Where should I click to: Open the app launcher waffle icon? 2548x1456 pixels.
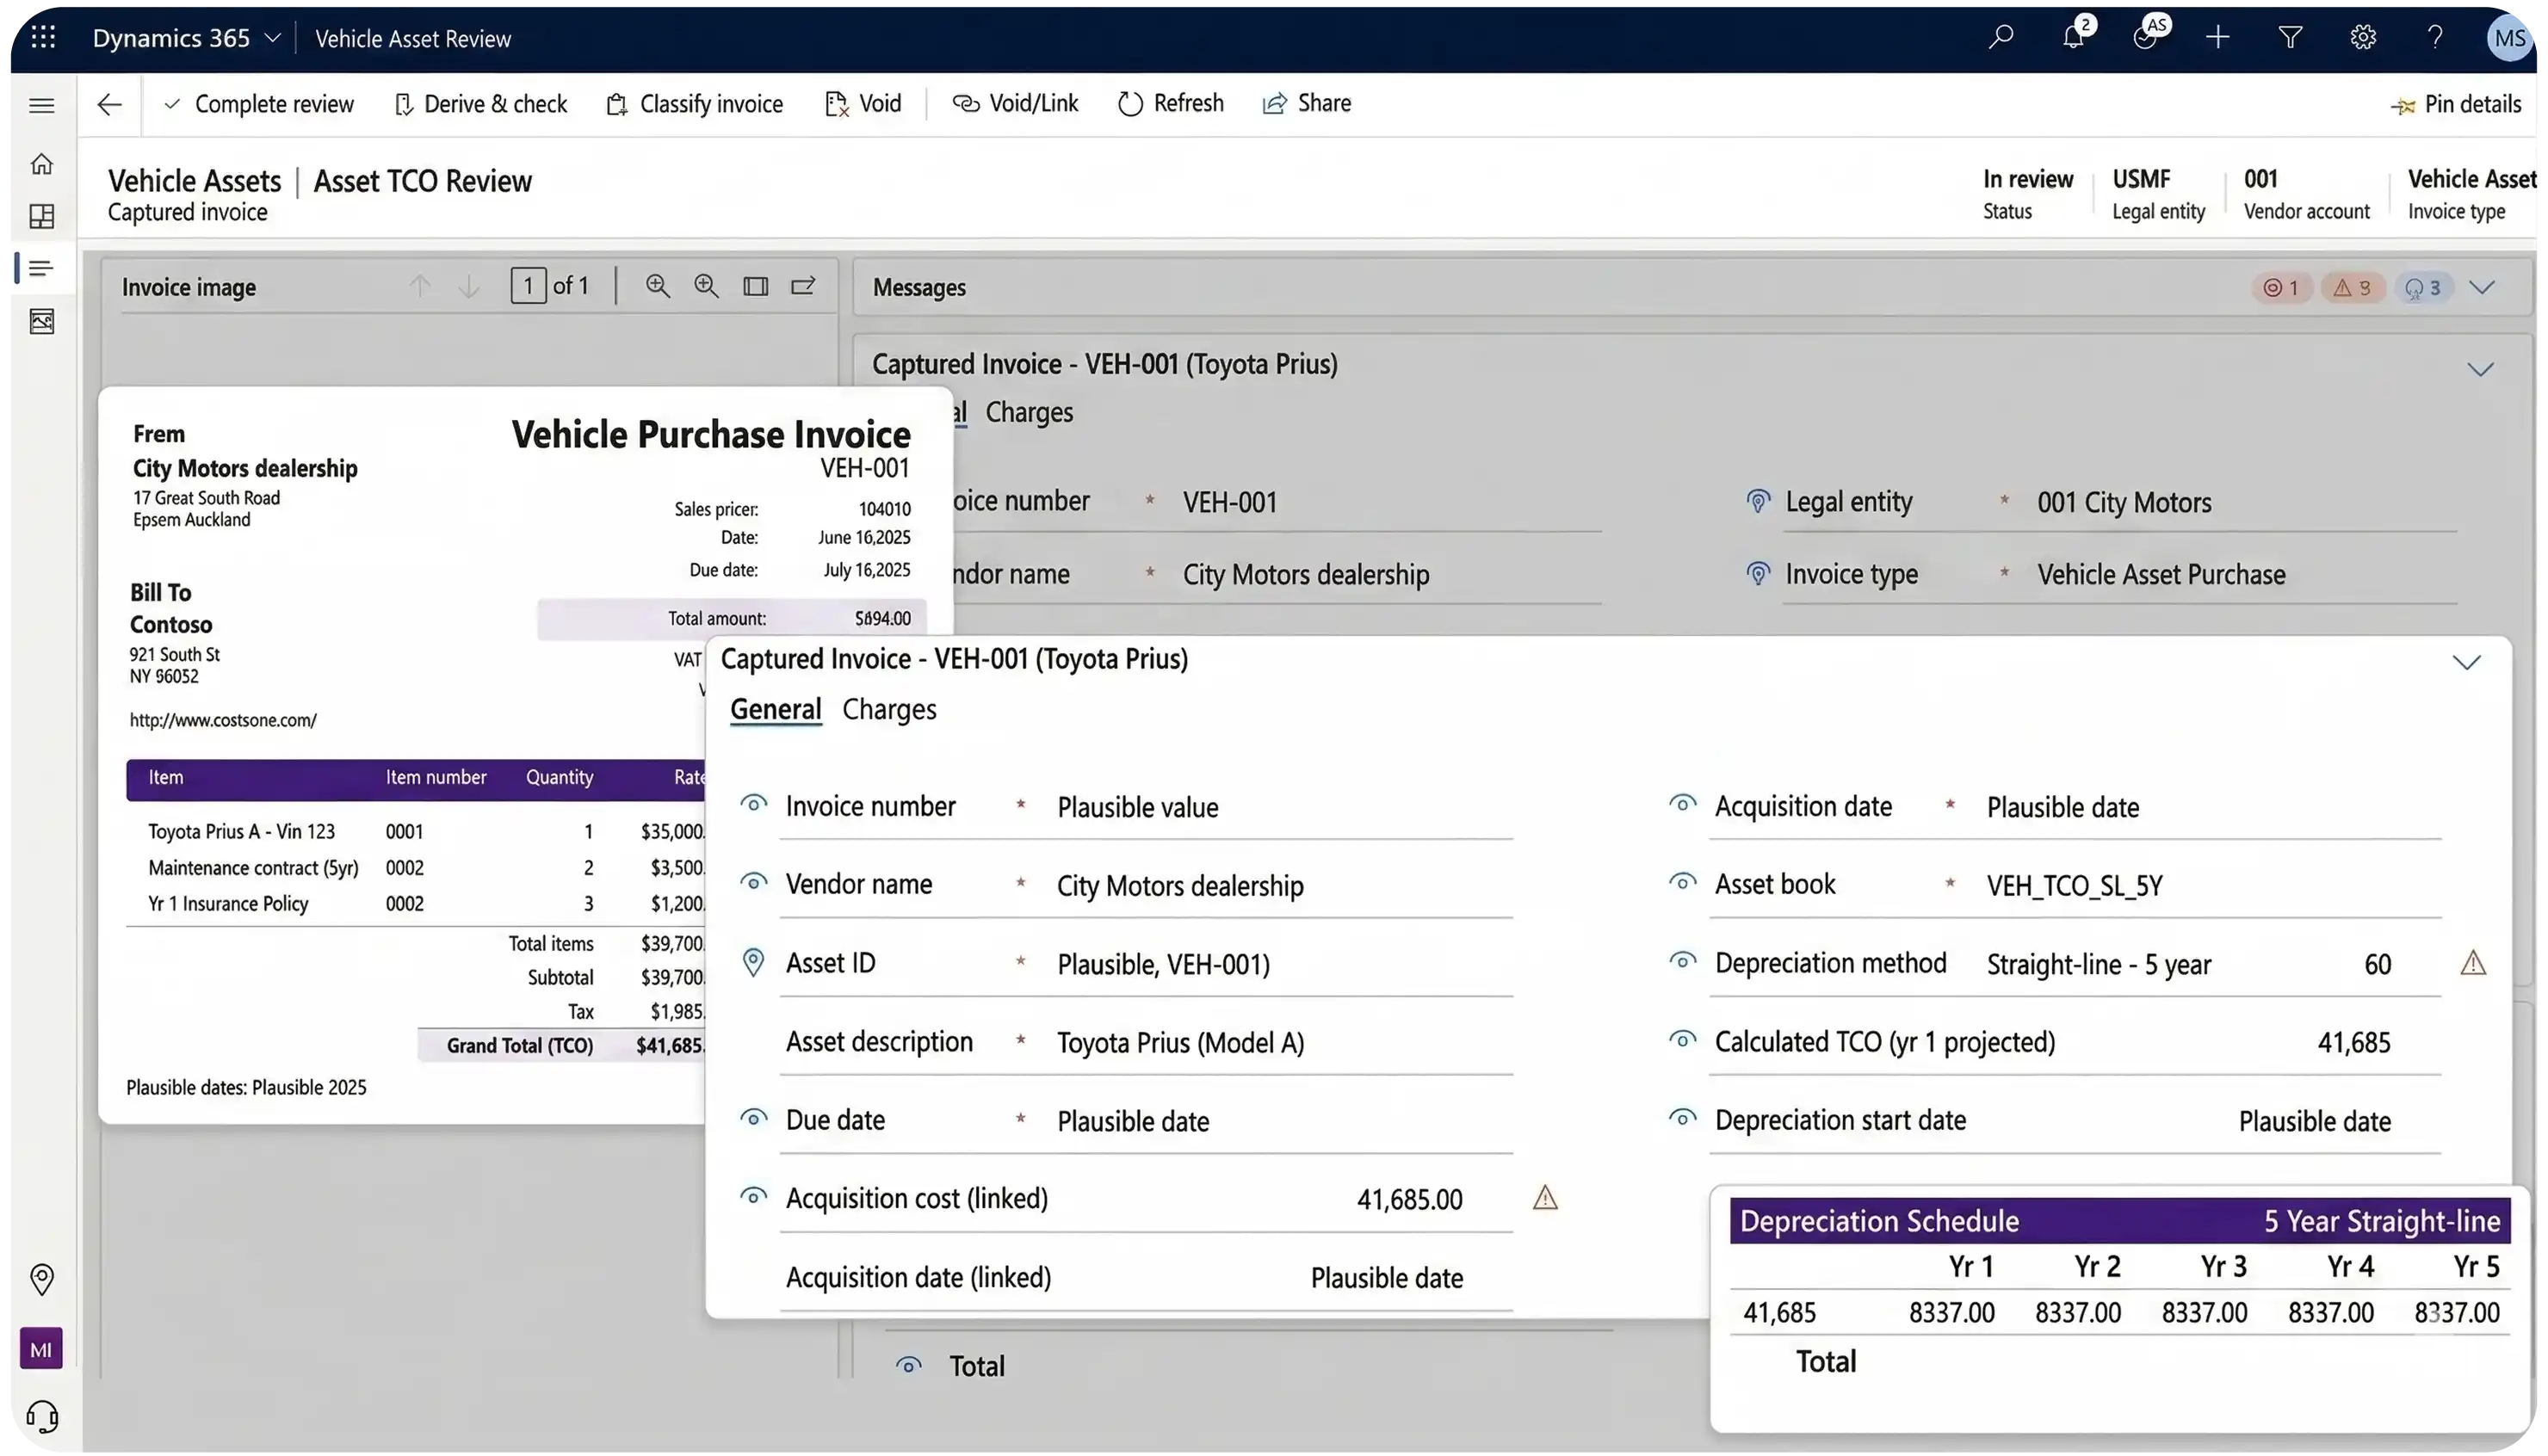[43, 38]
